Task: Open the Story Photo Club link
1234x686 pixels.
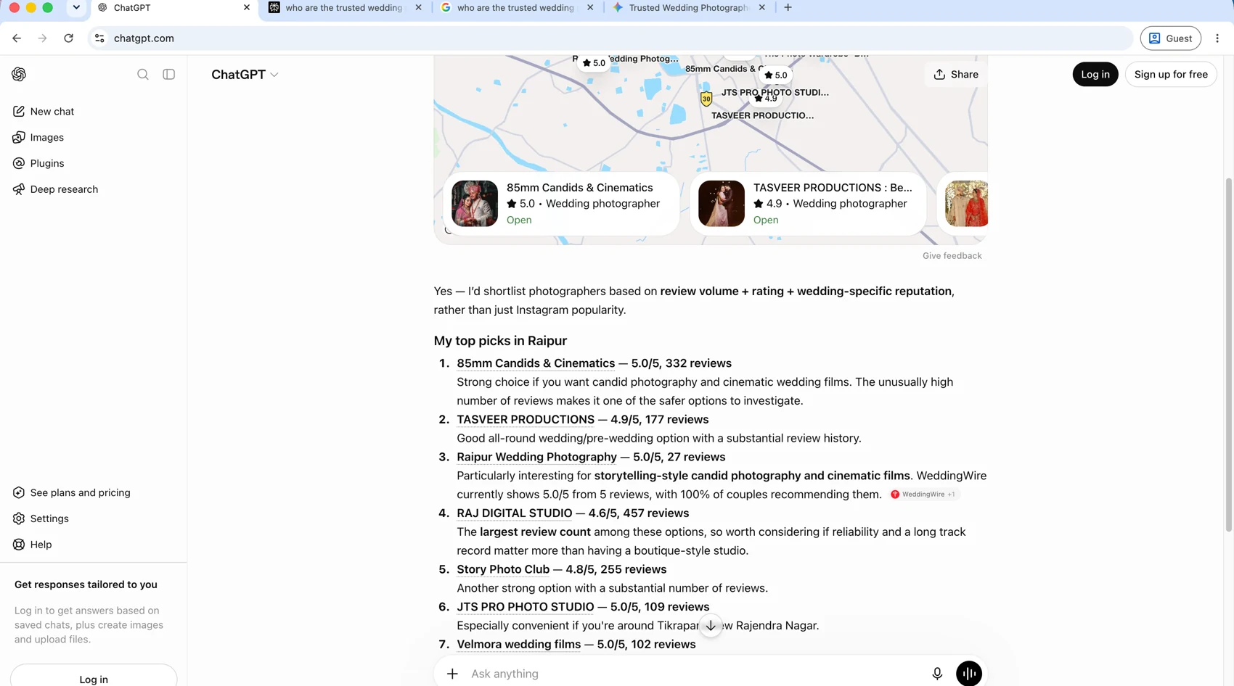Action: click(503, 570)
